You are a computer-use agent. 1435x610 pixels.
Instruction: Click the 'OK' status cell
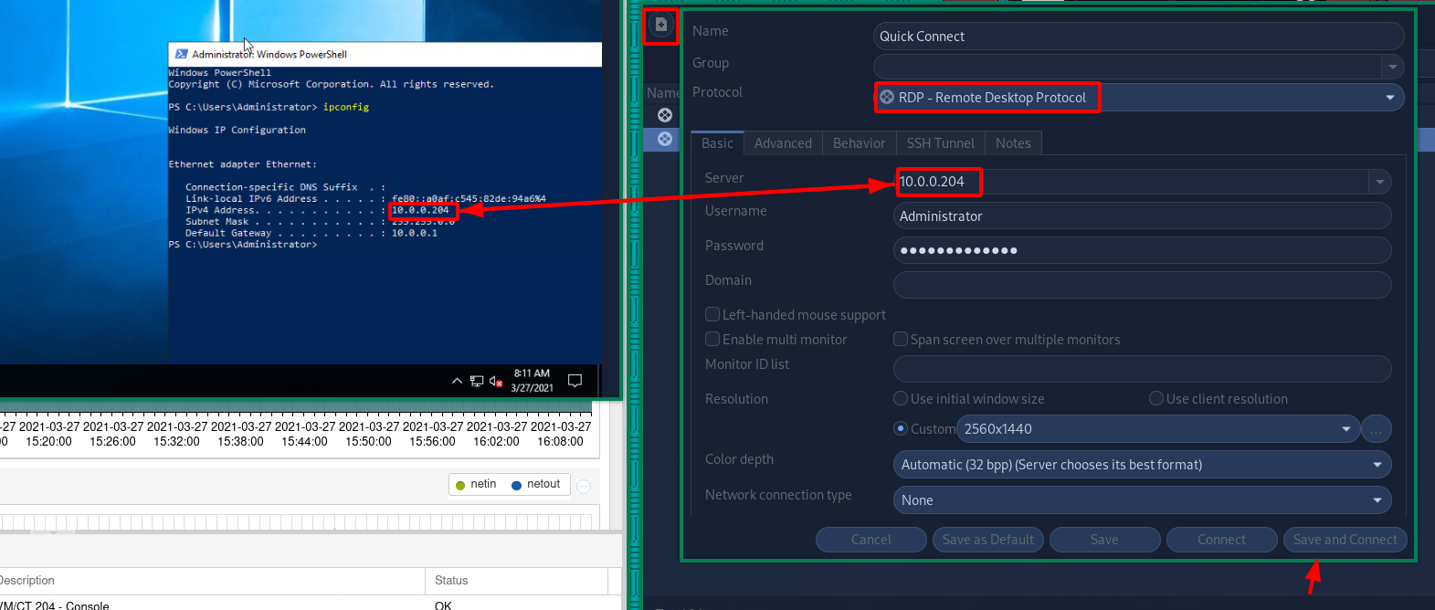pos(443,605)
